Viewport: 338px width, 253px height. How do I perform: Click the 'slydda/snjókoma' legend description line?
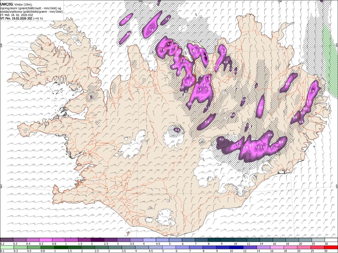31,12
